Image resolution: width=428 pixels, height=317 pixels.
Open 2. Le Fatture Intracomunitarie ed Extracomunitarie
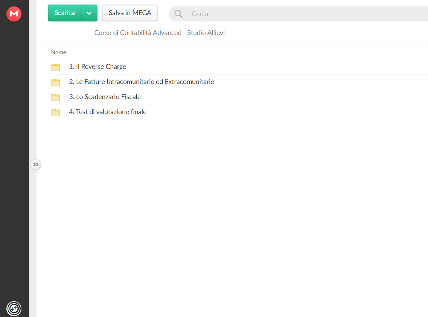click(x=142, y=82)
